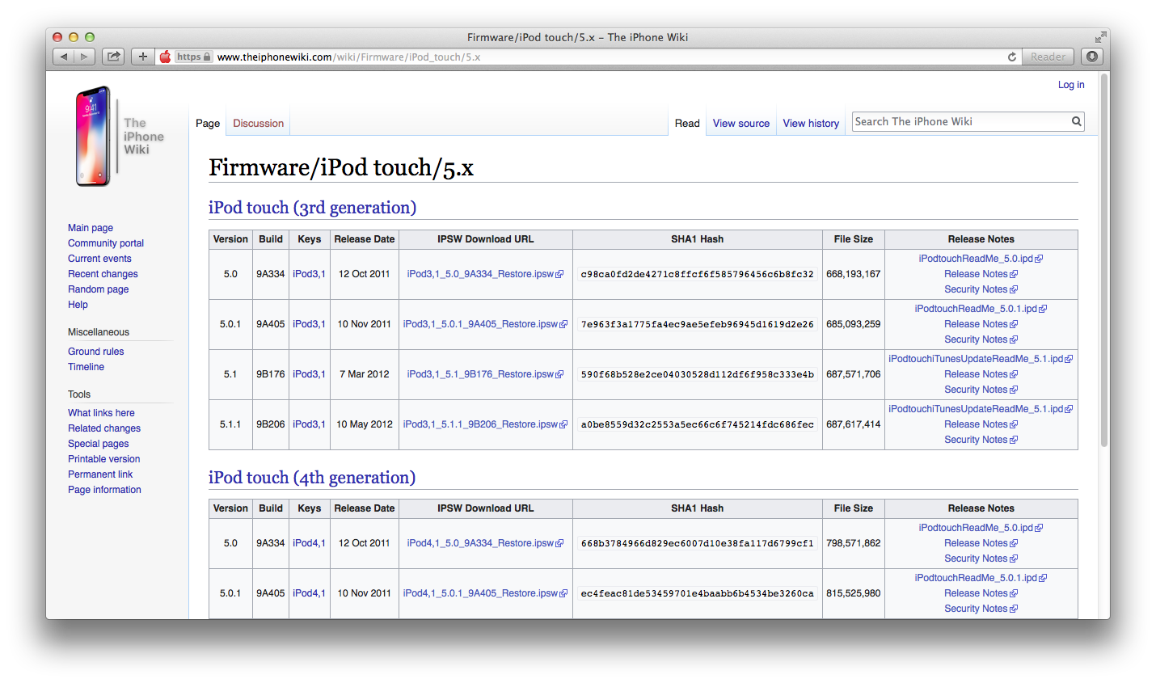Click the browser Forward arrow button
The width and height of the screenshot is (1156, 683).
(x=84, y=57)
